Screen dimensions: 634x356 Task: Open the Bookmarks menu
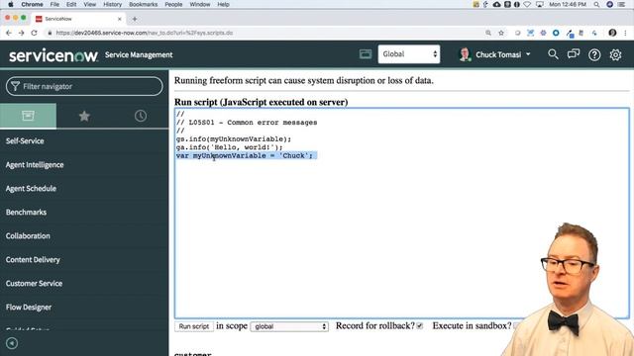(143, 4)
